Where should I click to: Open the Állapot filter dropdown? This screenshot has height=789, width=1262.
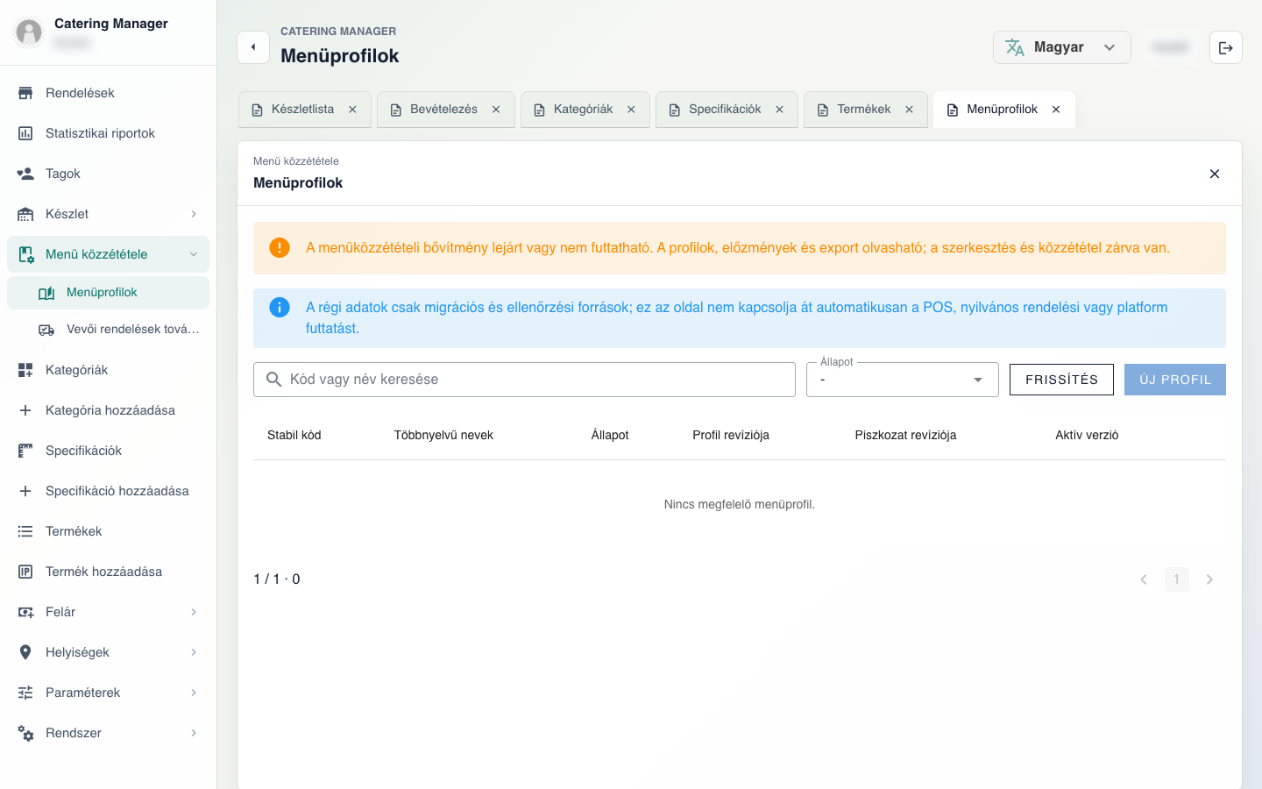[902, 380]
